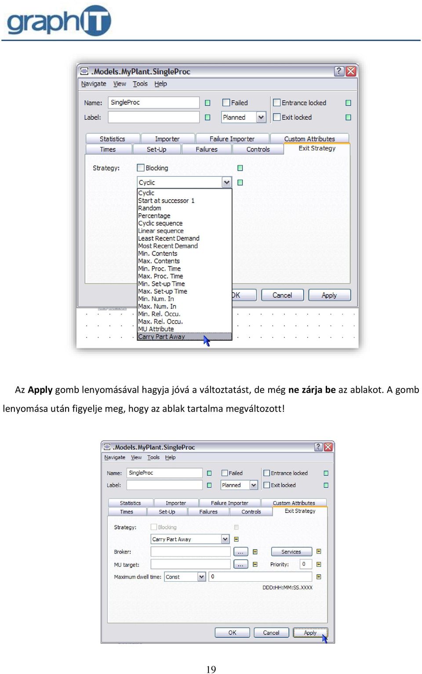Click the help question mark in the upper dialog
Viewport: 422px width, 674px height.
(x=339, y=71)
